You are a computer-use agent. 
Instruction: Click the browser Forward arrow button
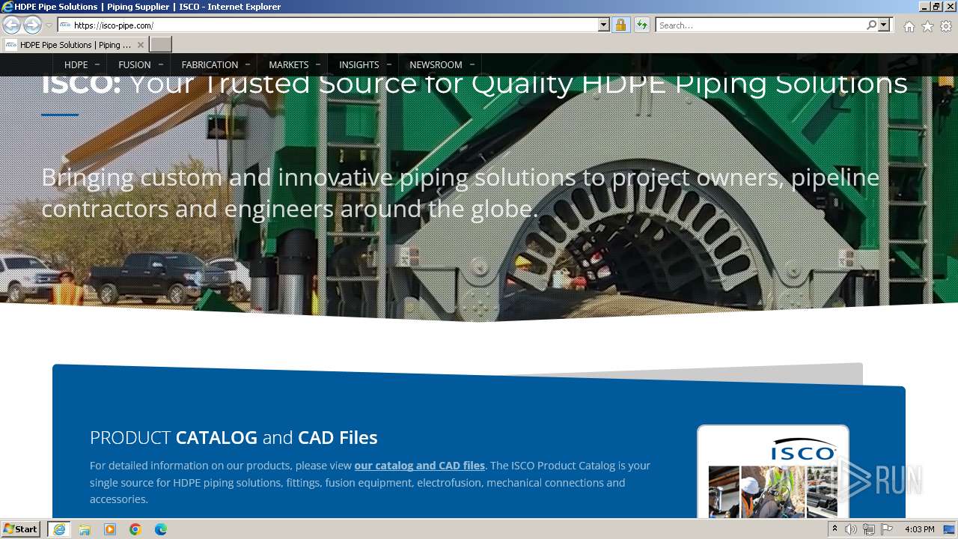[32, 25]
